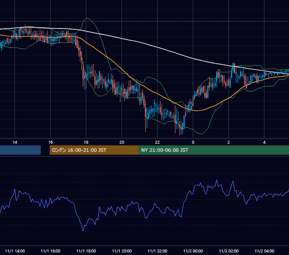Click the 14 hour label on price chart axis

point(15,142)
